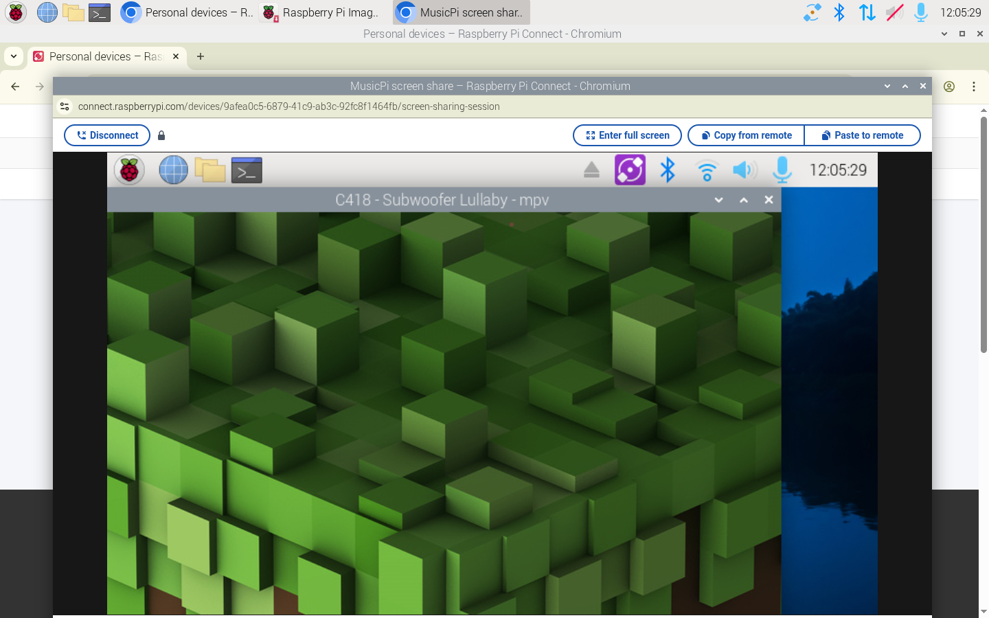The width and height of the screenshot is (989, 618).
Task: Open the file manager on the remote desktop
Action: point(209,170)
